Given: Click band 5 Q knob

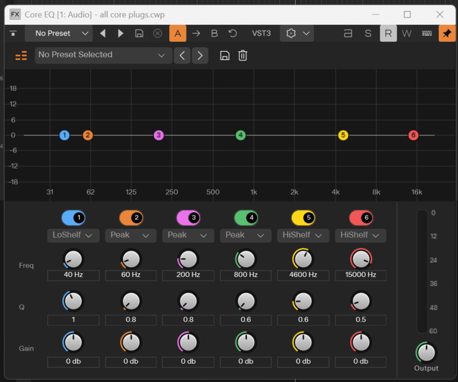Looking at the screenshot, I should tap(303, 301).
